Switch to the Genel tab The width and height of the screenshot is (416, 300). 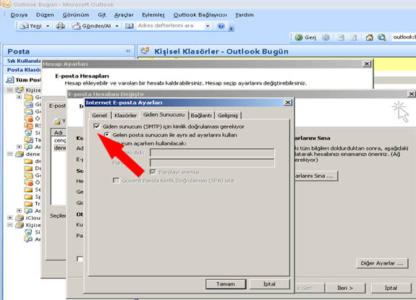[100, 115]
